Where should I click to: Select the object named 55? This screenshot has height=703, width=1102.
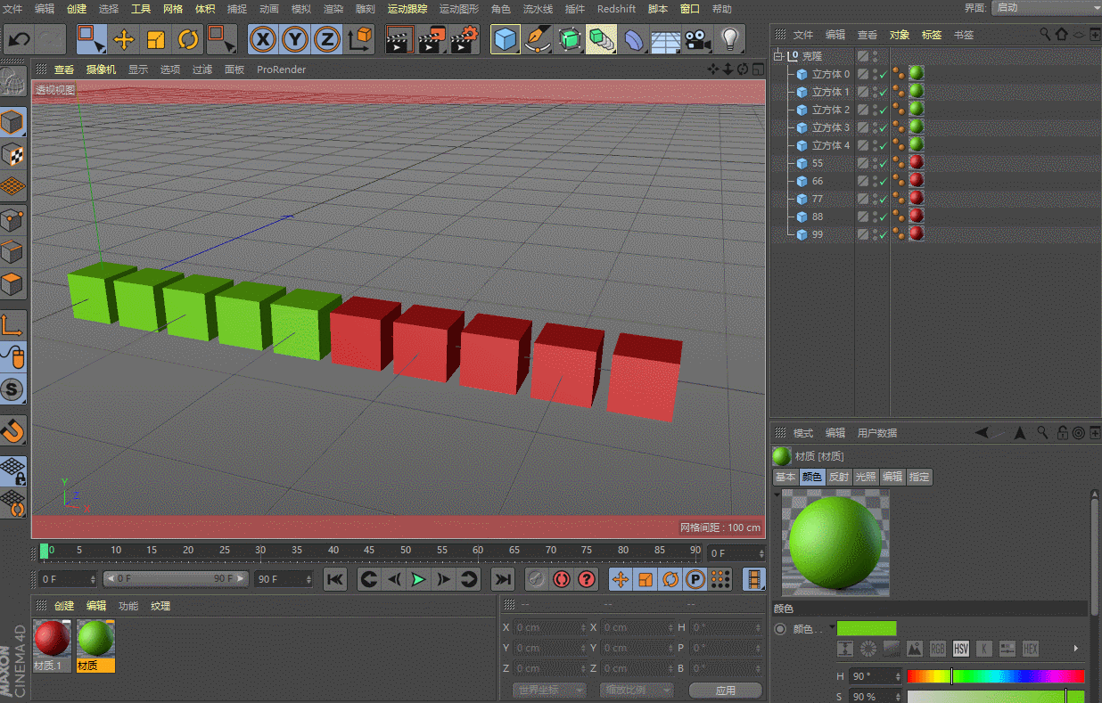[818, 163]
